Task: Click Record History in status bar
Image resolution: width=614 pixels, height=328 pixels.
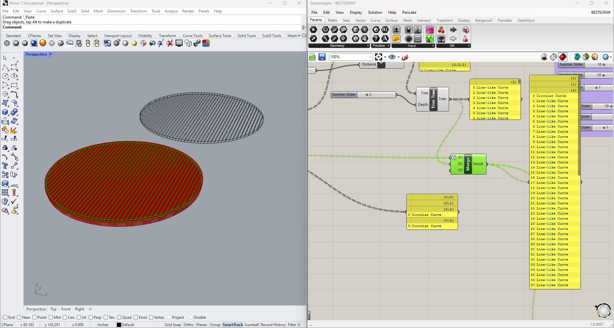Action: point(273,325)
